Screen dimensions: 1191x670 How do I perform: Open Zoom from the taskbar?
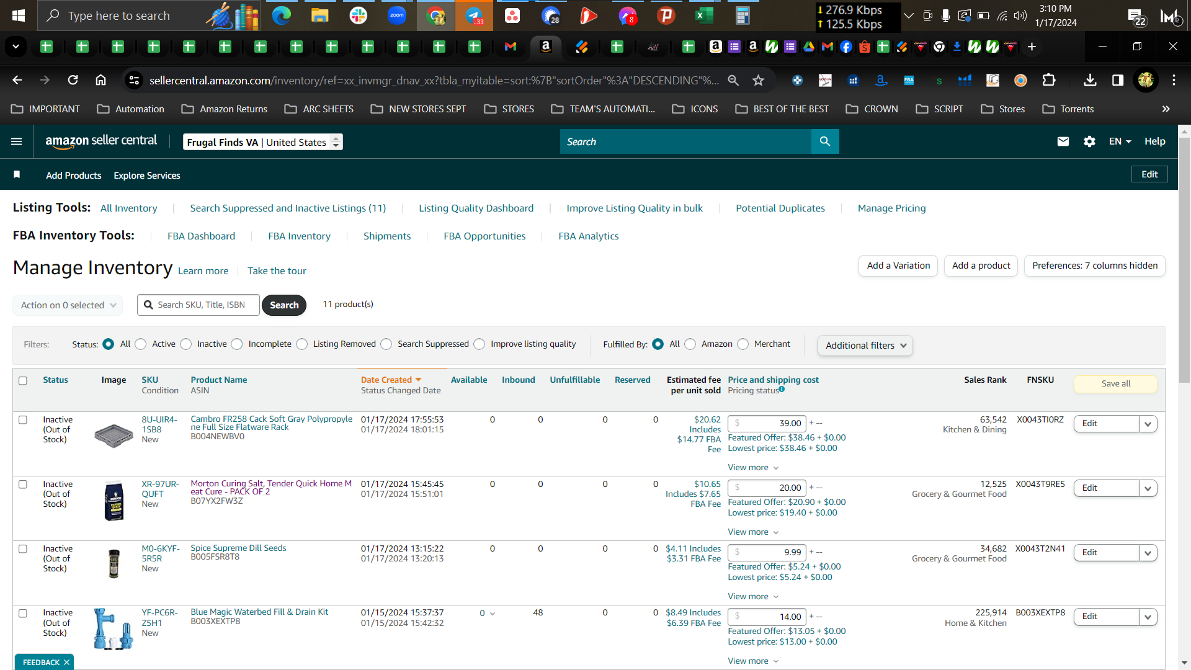[x=397, y=16]
